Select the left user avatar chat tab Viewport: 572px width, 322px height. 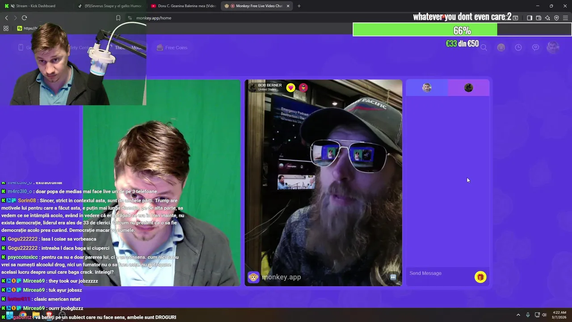click(427, 88)
